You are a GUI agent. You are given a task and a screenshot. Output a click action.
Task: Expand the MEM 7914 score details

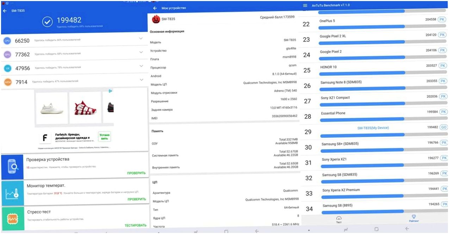click(142, 79)
